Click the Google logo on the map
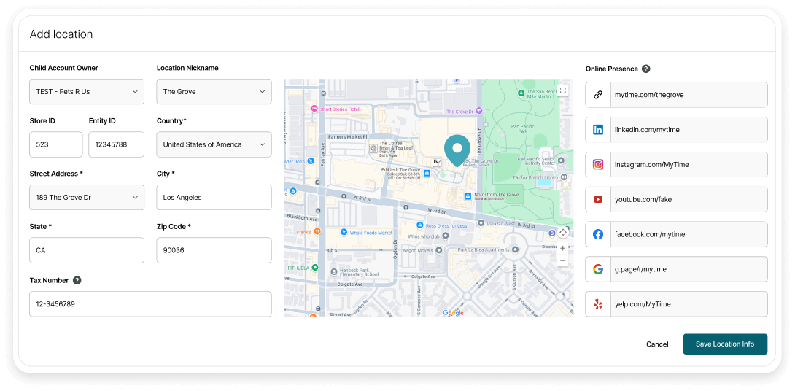 453,313
